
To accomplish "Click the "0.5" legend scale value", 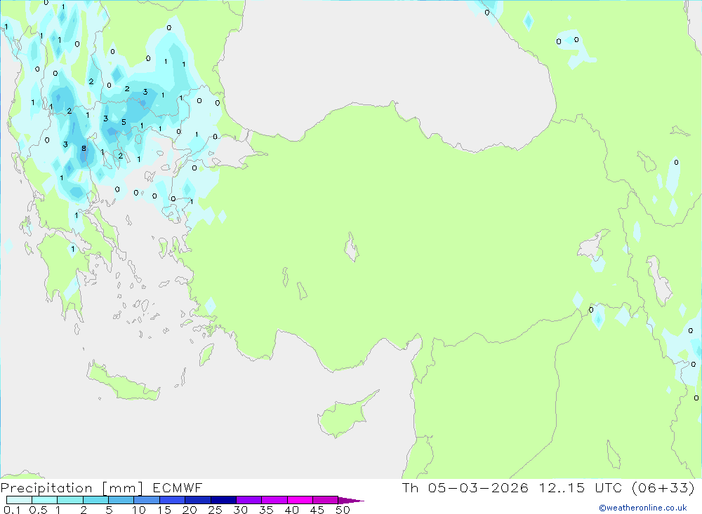I will [38, 510].
